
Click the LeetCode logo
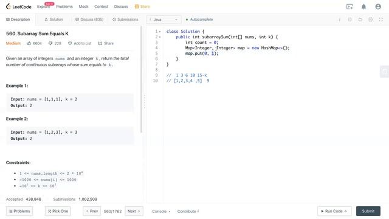point(19,7)
